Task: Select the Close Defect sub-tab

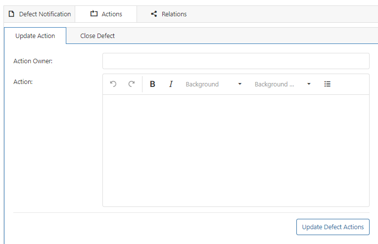Action: pyautogui.click(x=97, y=36)
